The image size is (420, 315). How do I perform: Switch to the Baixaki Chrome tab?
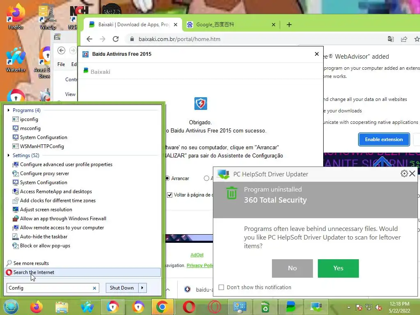coord(133,25)
